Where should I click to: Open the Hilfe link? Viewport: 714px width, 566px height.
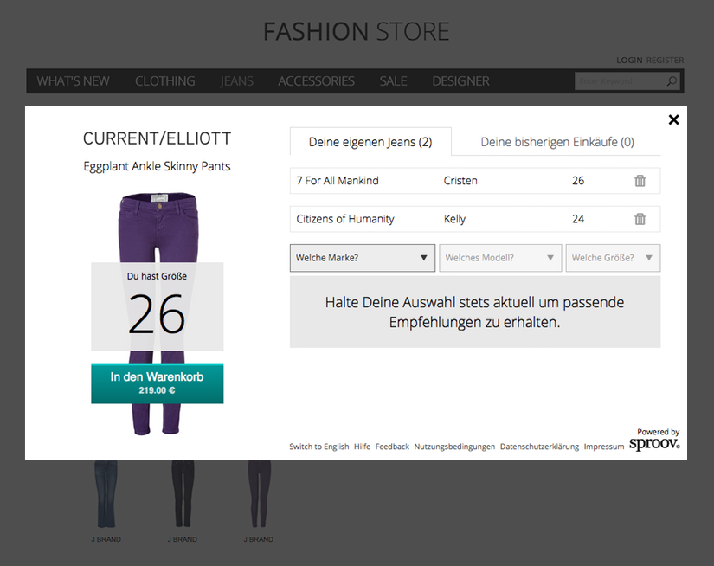362,447
